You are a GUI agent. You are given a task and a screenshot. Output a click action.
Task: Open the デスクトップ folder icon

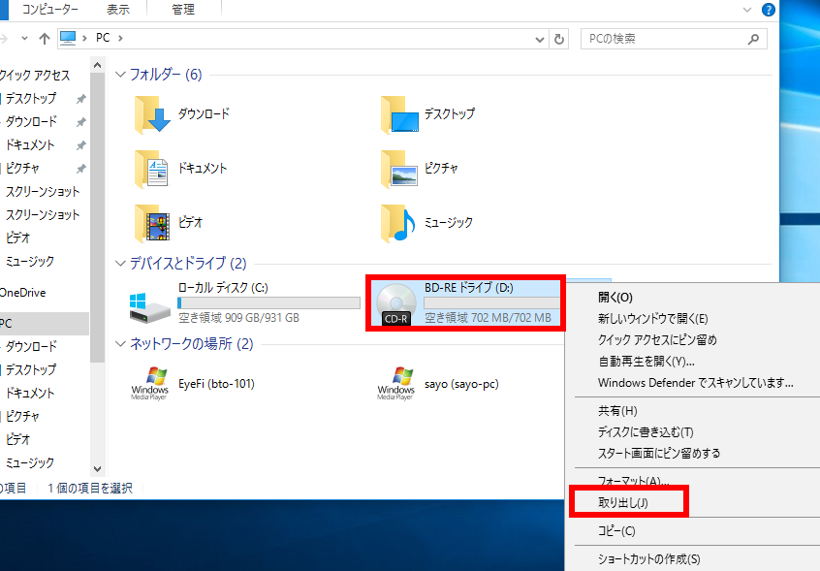[399, 114]
